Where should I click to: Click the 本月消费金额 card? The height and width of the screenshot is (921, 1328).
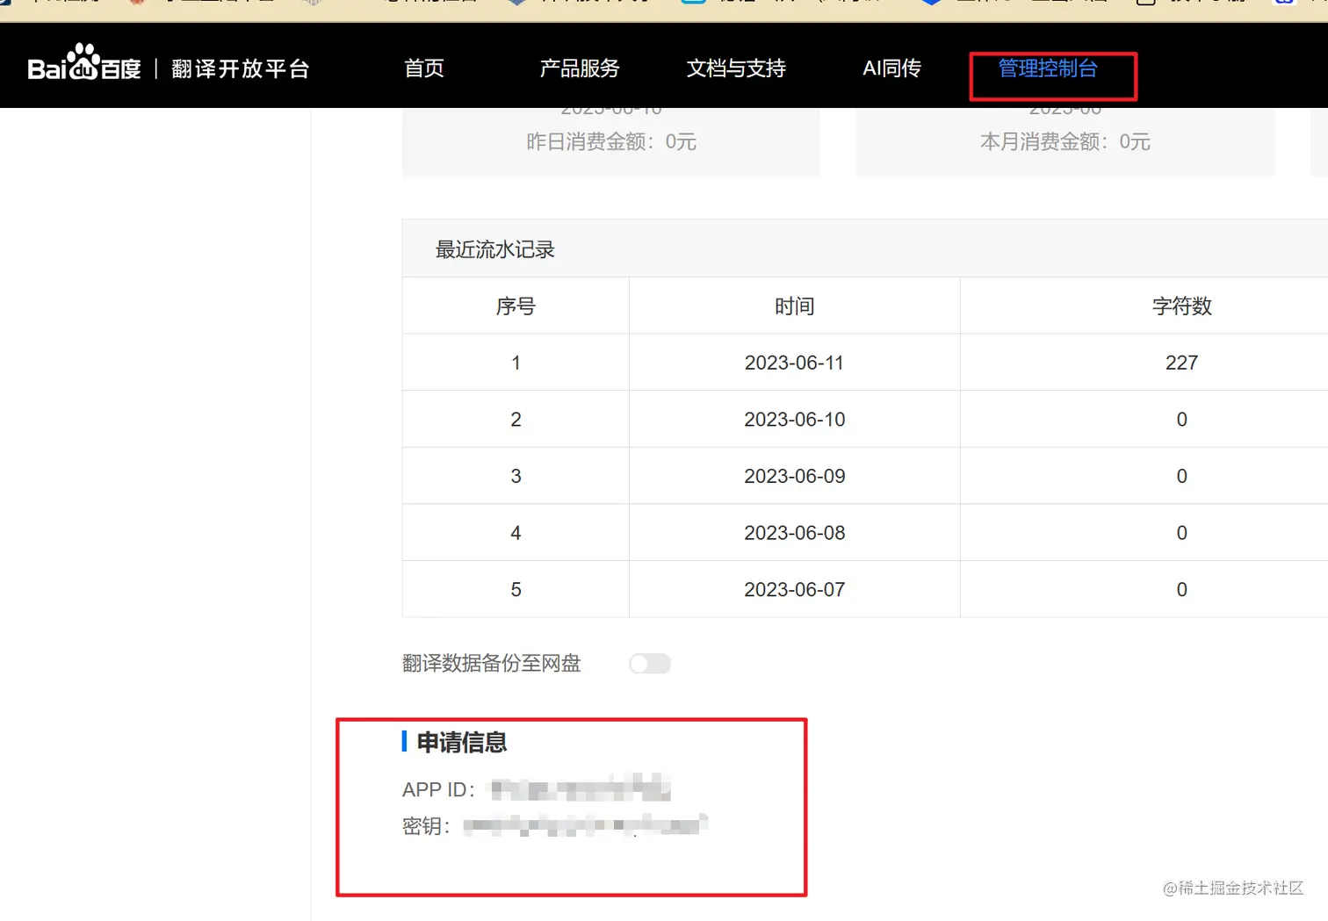point(1065,141)
